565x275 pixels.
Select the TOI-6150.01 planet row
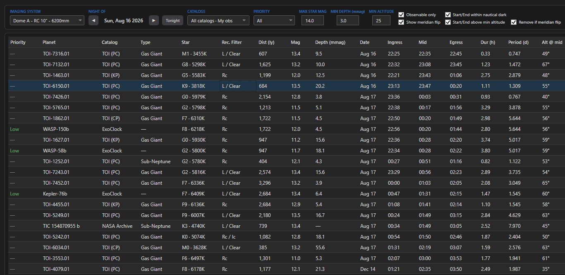tap(287, 86)
